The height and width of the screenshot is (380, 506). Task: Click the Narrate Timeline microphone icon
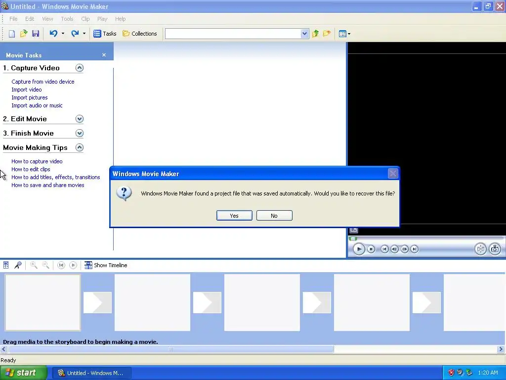click(x=18, y=265)
